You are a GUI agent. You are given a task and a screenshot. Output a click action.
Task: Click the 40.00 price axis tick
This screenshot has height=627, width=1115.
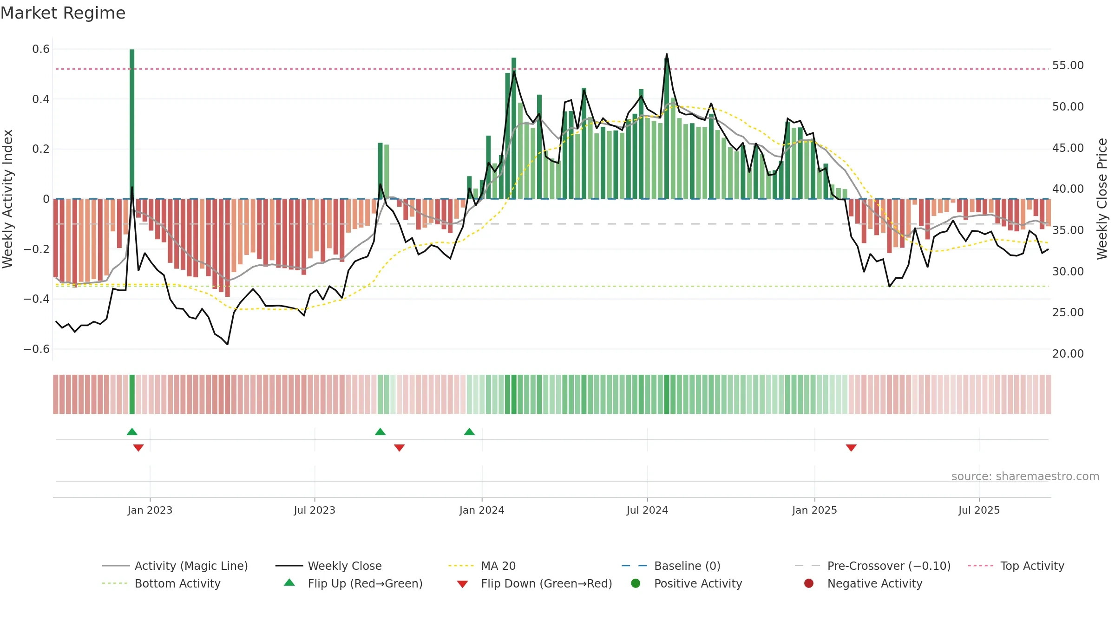(1068, 189)
